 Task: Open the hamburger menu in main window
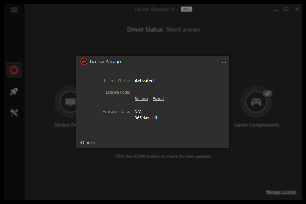[14, 10]
